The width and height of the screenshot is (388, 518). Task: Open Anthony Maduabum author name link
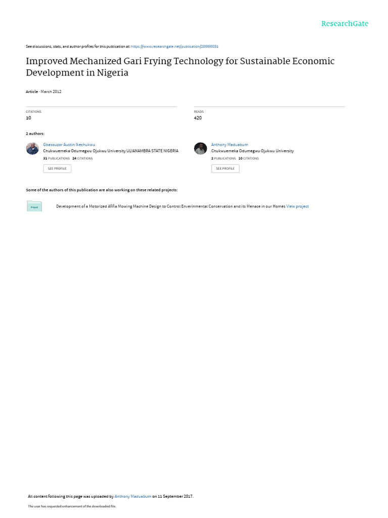click(x=229, y=145)
